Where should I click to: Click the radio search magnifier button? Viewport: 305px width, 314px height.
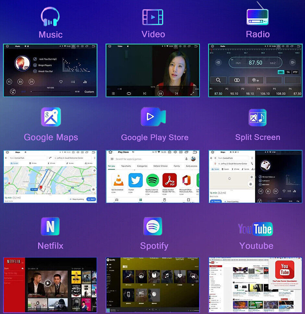pos(218,80)
